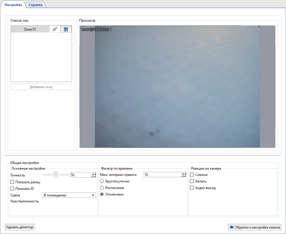Select the Расписание radio option

pyautogui.click(x=102, y=188)
